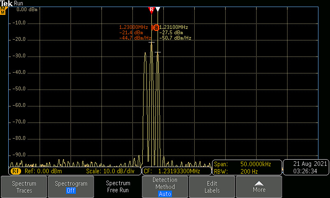Select the Span 50.0000kHz value
The height and width of the screenshot is (198, 330).
[x=256, y=164]
